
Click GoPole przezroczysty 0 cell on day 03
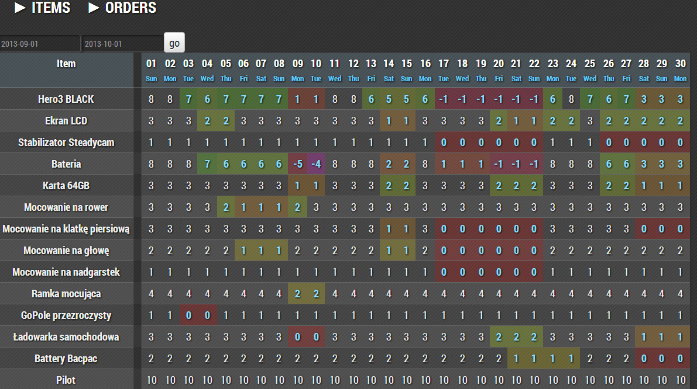click(x=188, y=315)
